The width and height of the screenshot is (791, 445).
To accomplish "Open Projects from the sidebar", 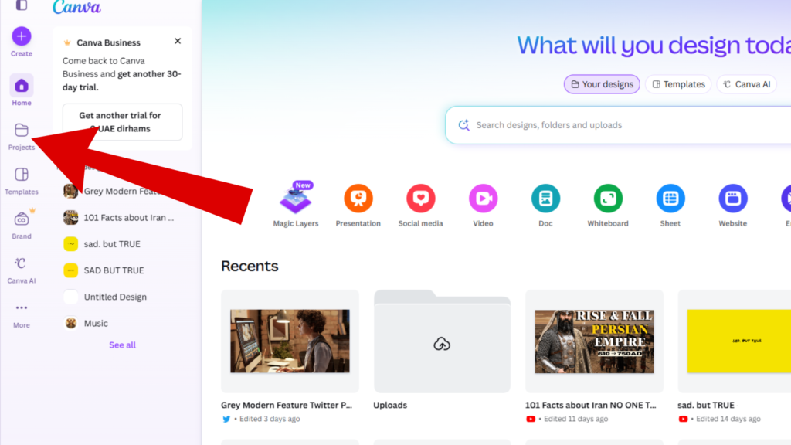I will click(x=22, y=131).
